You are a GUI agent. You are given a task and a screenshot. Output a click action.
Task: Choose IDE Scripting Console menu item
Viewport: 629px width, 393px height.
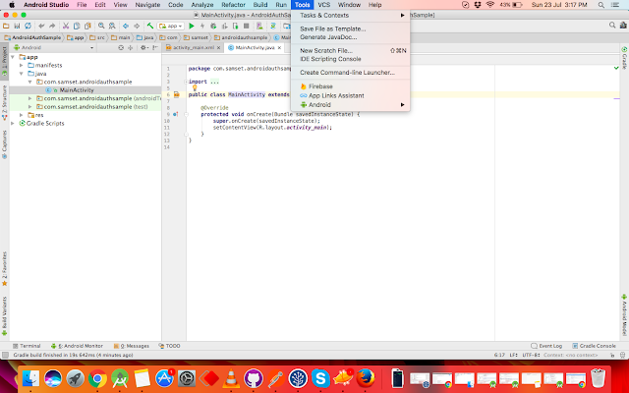coord(350,59)
